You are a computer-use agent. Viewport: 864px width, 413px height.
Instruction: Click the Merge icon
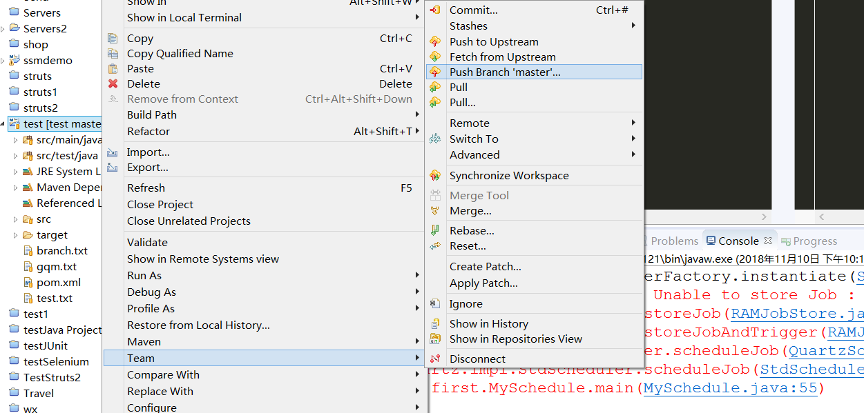[435, 211]
